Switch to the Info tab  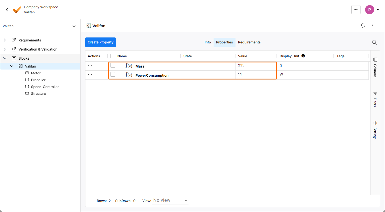tap(208, 42)
